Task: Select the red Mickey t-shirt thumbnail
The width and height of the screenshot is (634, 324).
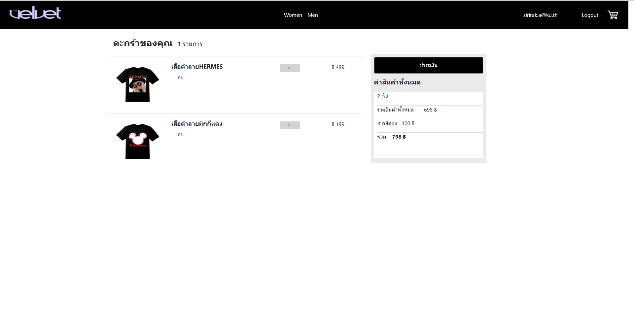Action: pos(137,141)
